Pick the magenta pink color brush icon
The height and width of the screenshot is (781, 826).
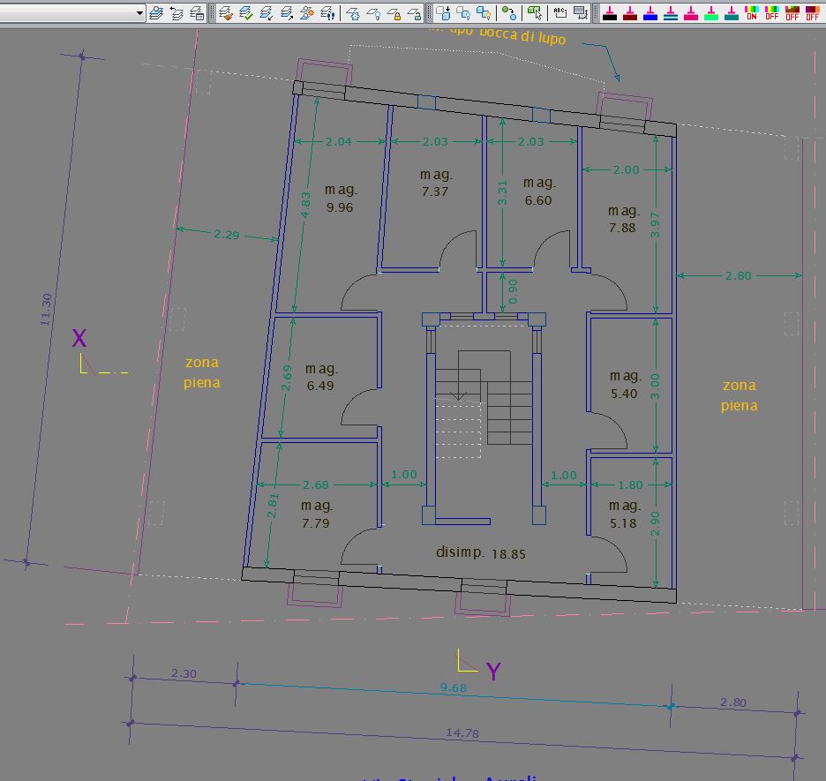[691, 13]
